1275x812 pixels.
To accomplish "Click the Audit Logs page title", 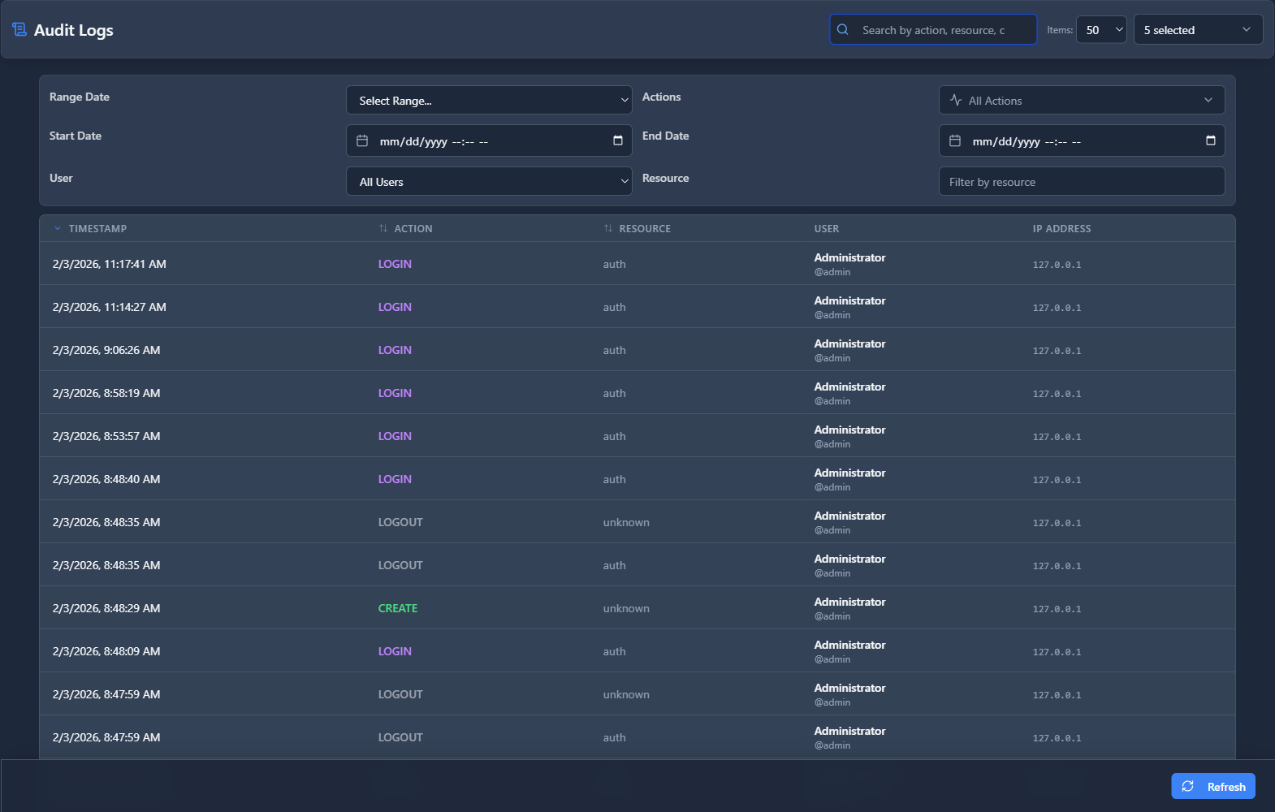I will tap(74, 30).
